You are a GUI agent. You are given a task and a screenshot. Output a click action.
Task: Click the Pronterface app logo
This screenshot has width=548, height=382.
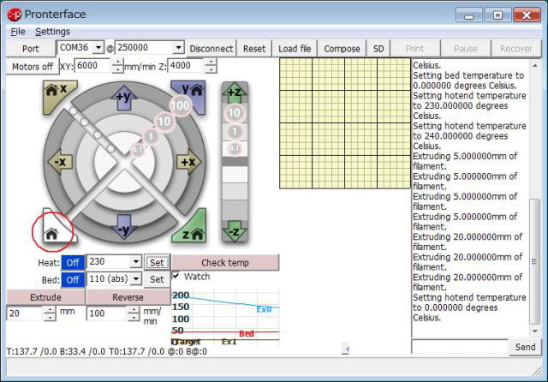pyautogui.click(x=14, y=15)
